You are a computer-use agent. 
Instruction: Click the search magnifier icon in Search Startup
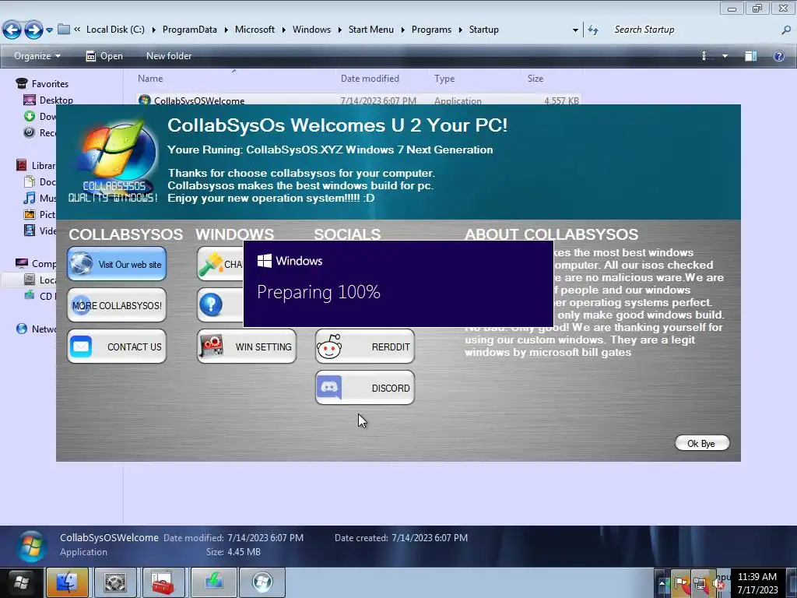[786, 30]
